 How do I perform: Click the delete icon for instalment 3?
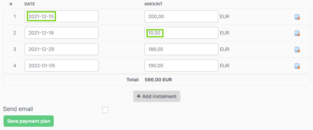click(297, 50)
